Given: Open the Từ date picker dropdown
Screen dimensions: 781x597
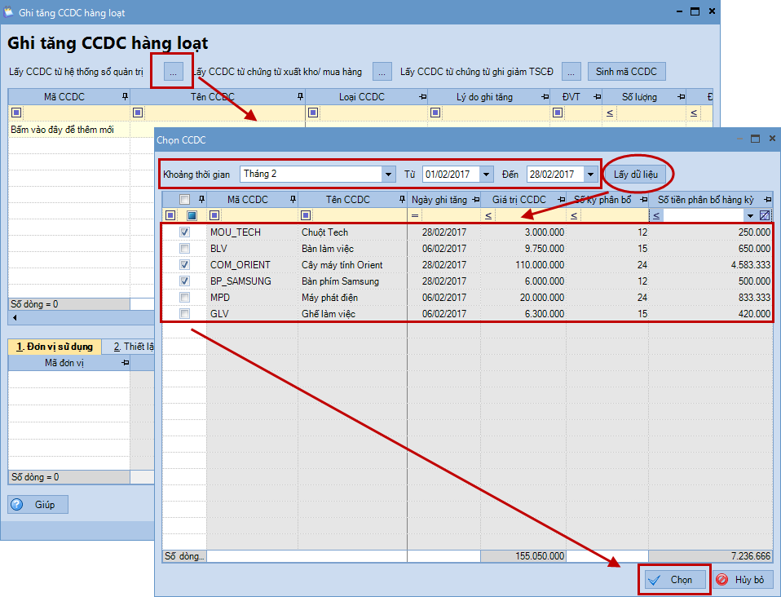Looking at the screenshot, I should (x=487, y=174).
